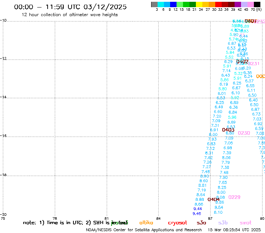Screen dimensions: 265x233
Task: Click the wave height value 8.64
Action: [201, 195]
